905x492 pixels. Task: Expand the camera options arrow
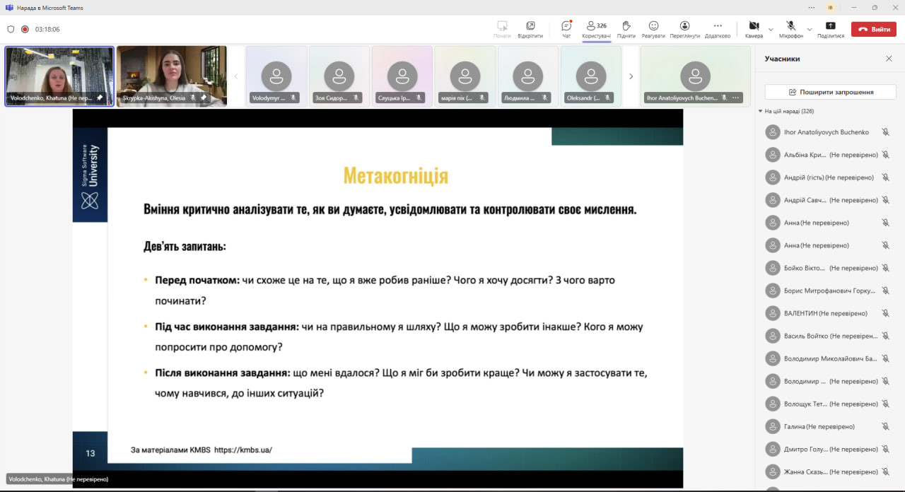click(x=769, y=29)
